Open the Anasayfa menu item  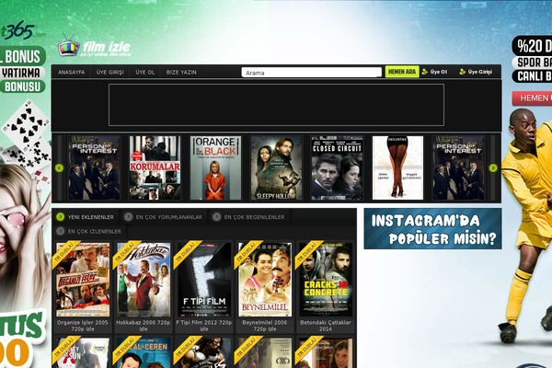72,72
